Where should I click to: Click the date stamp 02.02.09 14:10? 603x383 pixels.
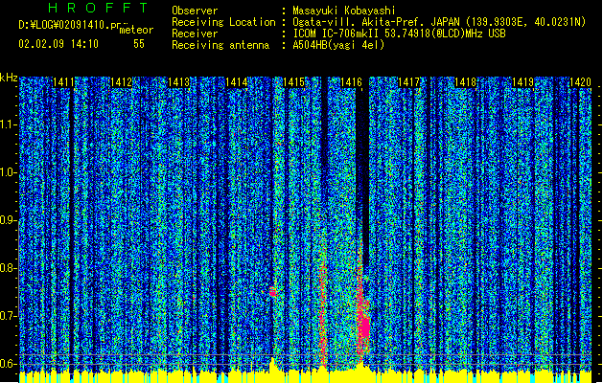[x=58, y=44]
